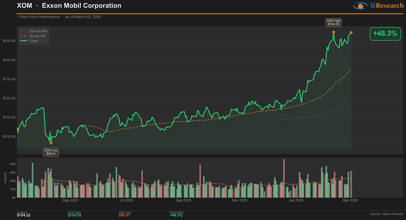Click the 52W High $154.53 annotation label
The image size is (406, 220).
tap(333, 22)
